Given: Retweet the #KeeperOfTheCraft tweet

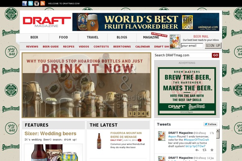Looking at the screenshot, I should point(204,150).
